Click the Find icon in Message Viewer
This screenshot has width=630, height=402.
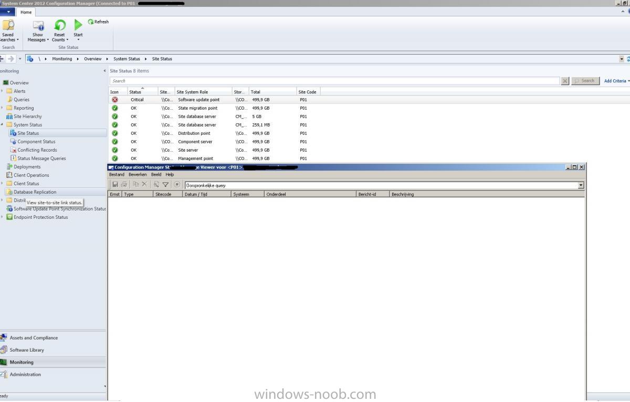click(x=156, y=185)
